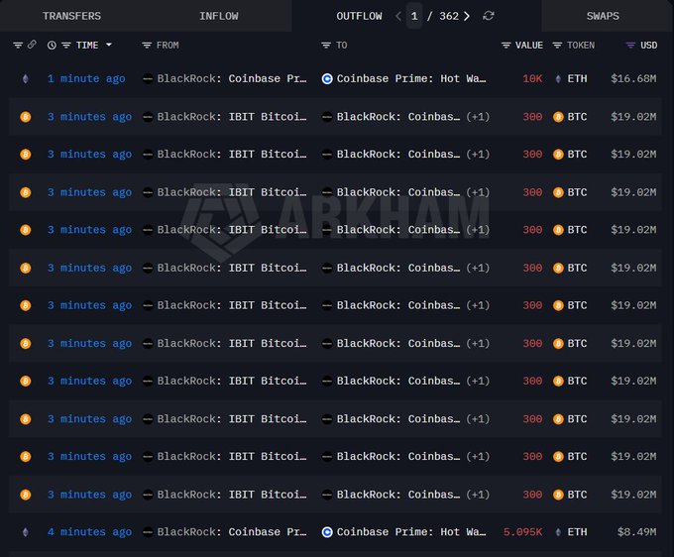Screen dimensions: 674x557
Task: Open the TO column filter icon
Action: [326, 46]
